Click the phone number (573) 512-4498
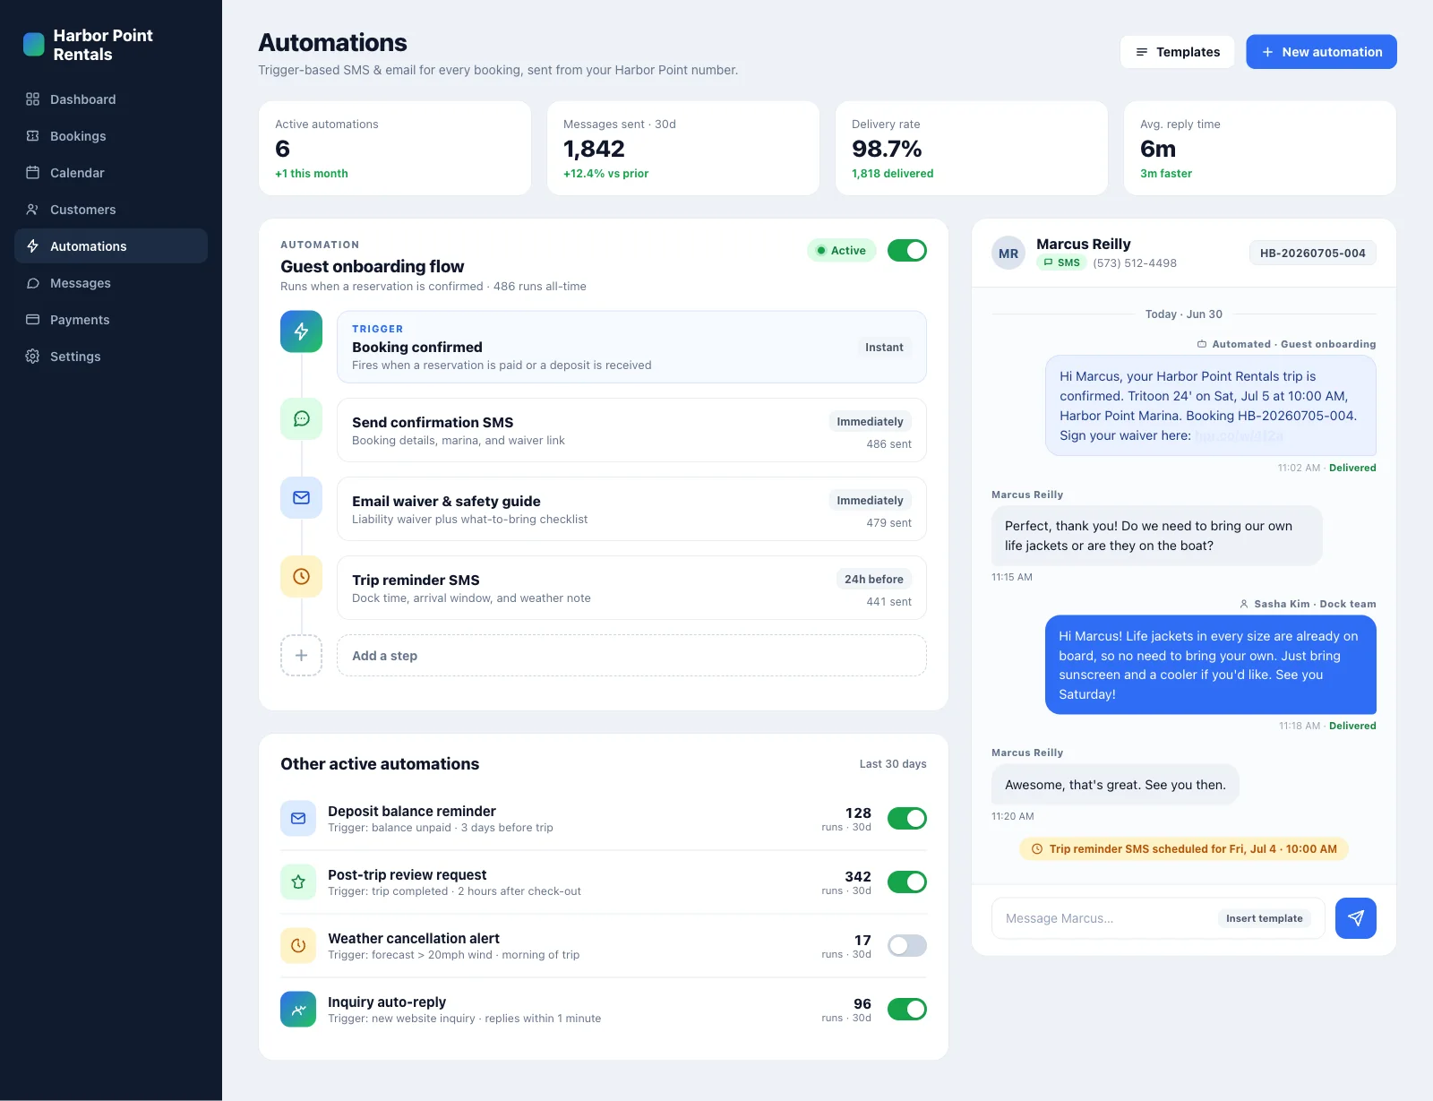Screen dimensions: 1433x1101 coord(1135,263)
